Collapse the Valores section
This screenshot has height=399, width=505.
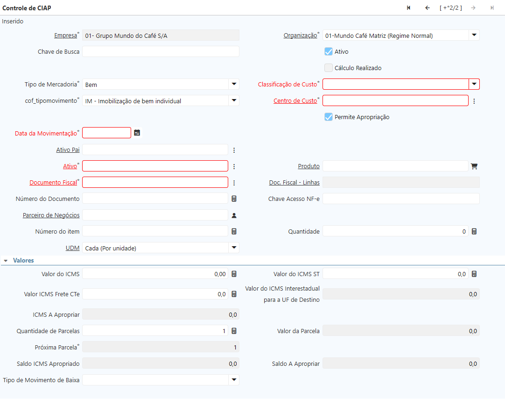coord(6,261)
